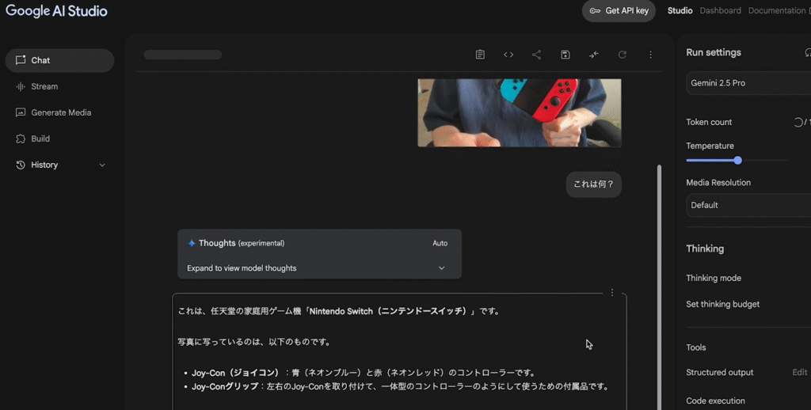The width and height of the screenshot is (811, 410).
Task: Expand the History section chevron
Action: tap(102, 165)
